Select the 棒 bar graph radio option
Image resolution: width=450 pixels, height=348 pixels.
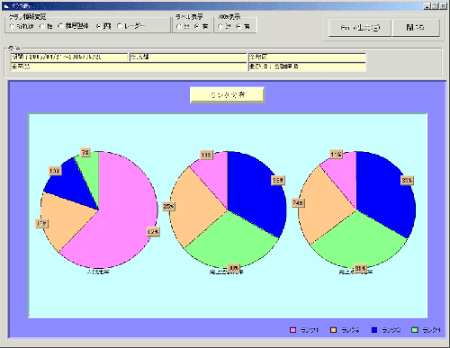tap(46, 26)
